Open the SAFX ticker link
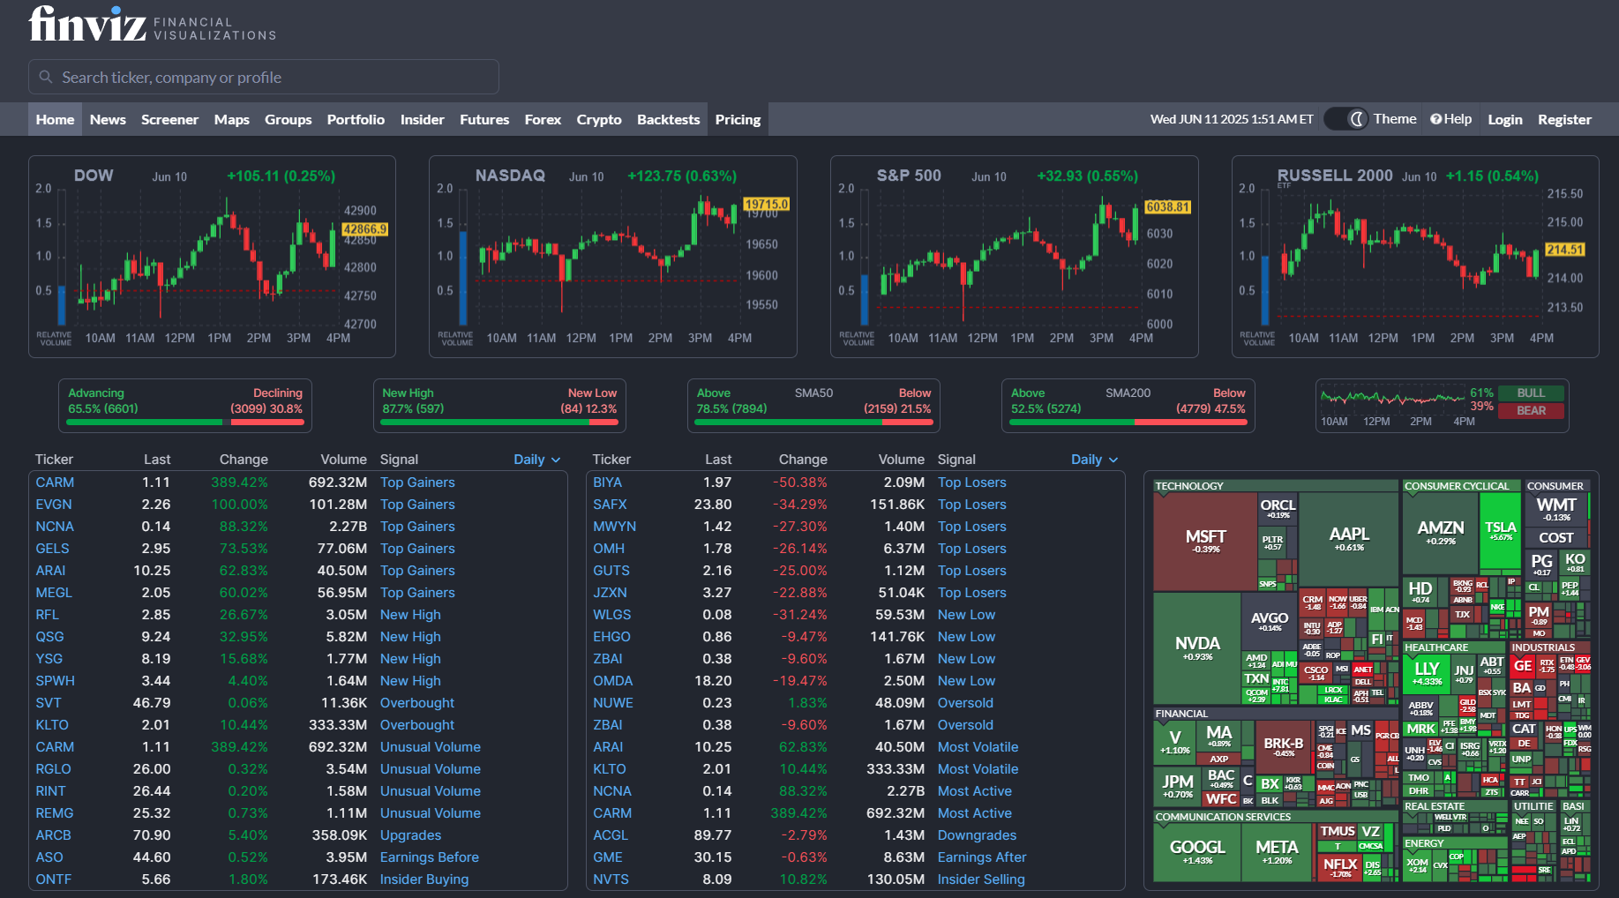The height and width of the screenshot is (898, 1619). tap(610, 505)
